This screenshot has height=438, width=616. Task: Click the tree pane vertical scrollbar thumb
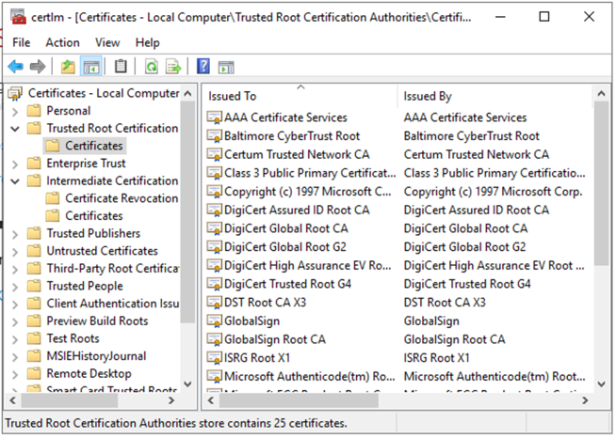[x=187, y=211]
